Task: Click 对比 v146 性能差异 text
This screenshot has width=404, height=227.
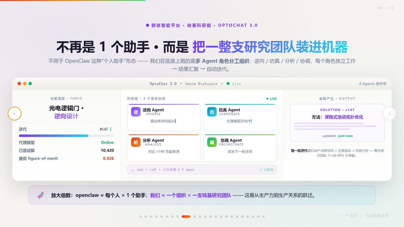Action: (164, 152)
